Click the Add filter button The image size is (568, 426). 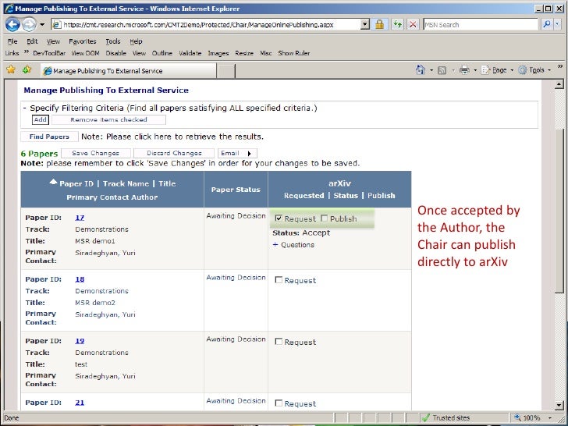(41, 119)
